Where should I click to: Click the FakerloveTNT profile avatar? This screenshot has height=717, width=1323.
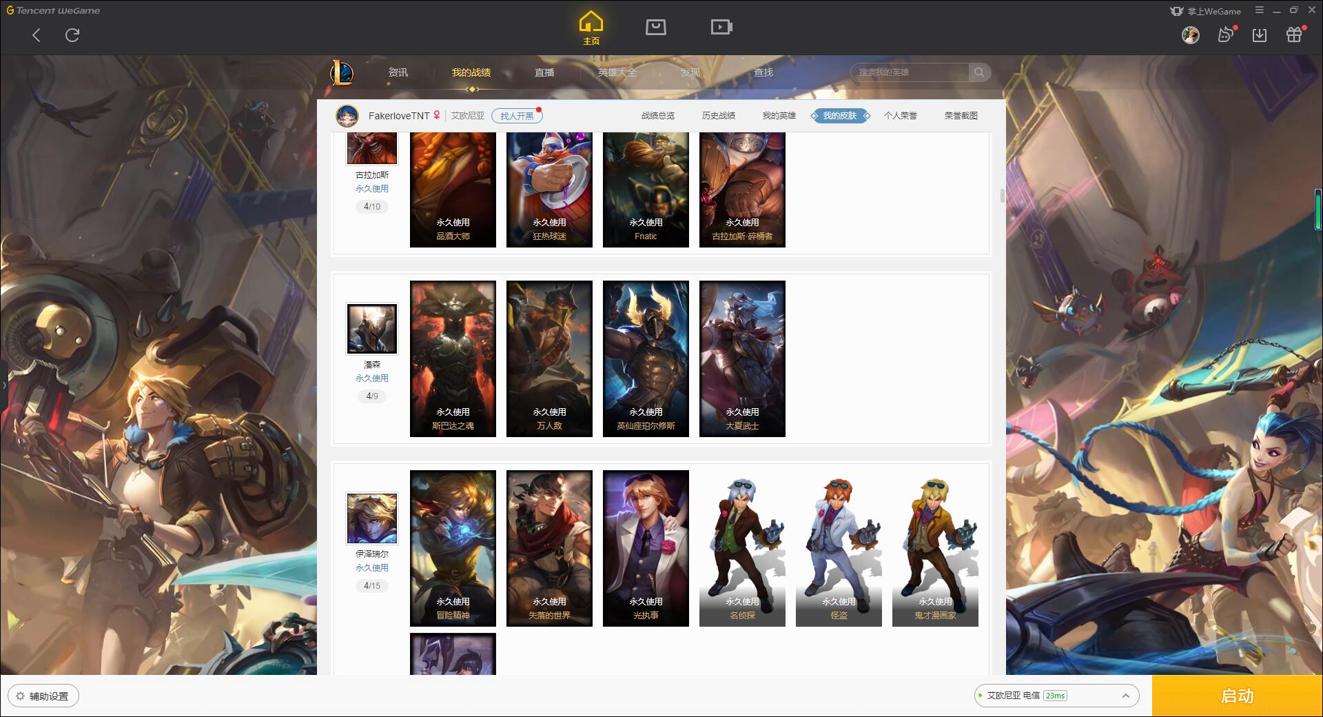[x=347, y=116]
